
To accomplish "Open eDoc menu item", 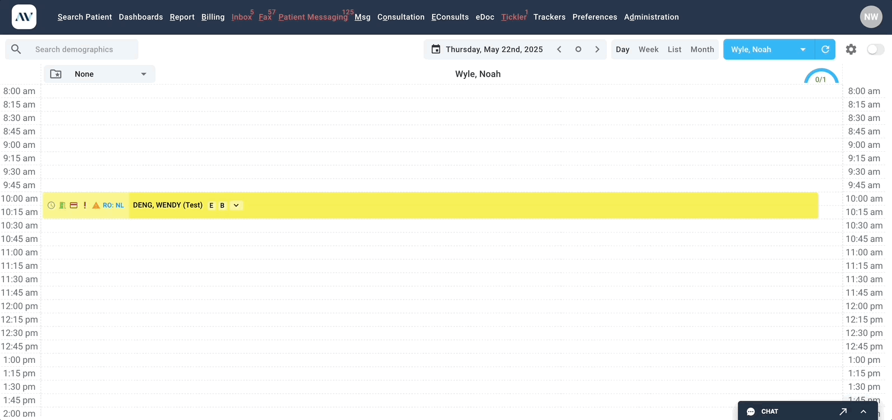I will click(x=485, y=17).
